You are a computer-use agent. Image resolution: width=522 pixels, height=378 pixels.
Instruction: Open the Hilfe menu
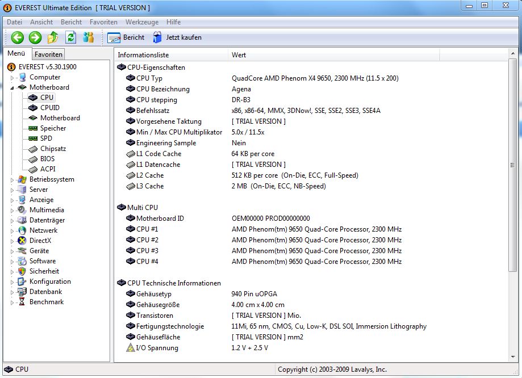point(173,22)
